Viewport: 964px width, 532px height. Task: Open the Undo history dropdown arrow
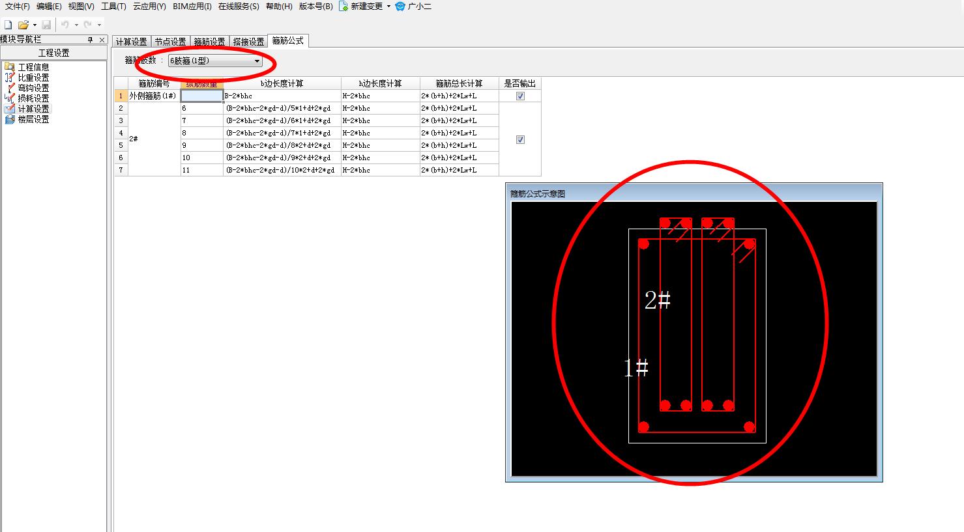point(76,25)
